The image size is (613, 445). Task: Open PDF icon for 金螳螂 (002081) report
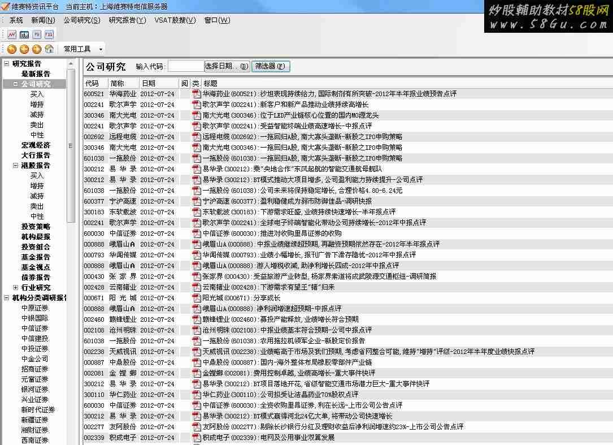[x=196, y=373]
